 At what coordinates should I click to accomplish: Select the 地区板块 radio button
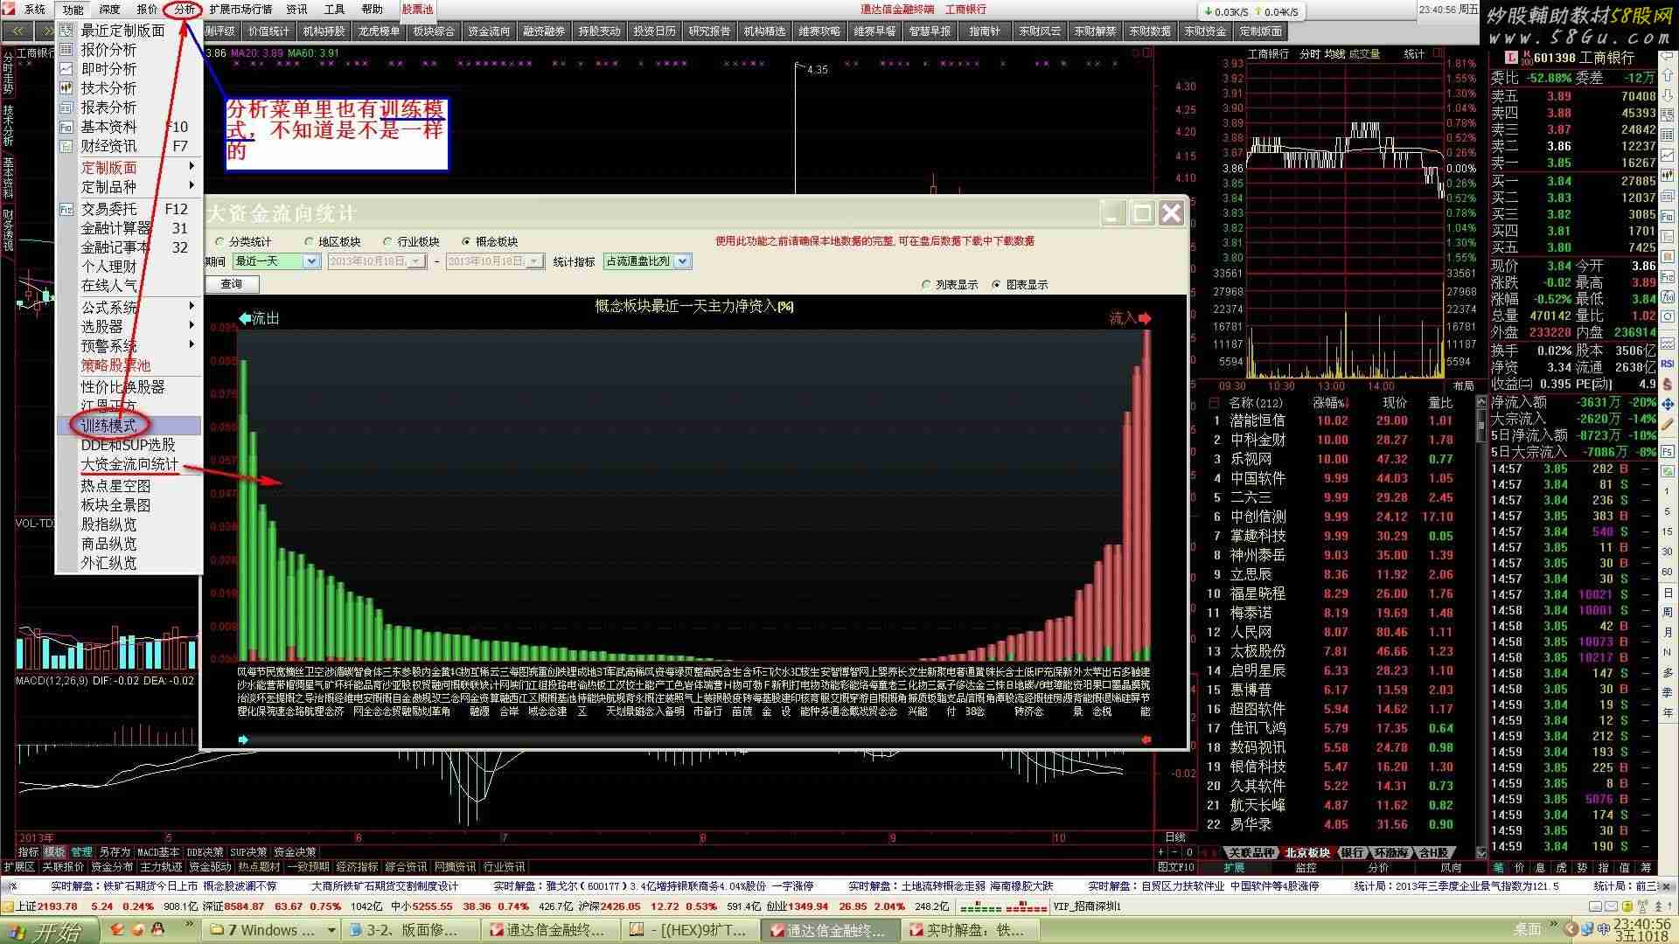click(x=309, y=242)
